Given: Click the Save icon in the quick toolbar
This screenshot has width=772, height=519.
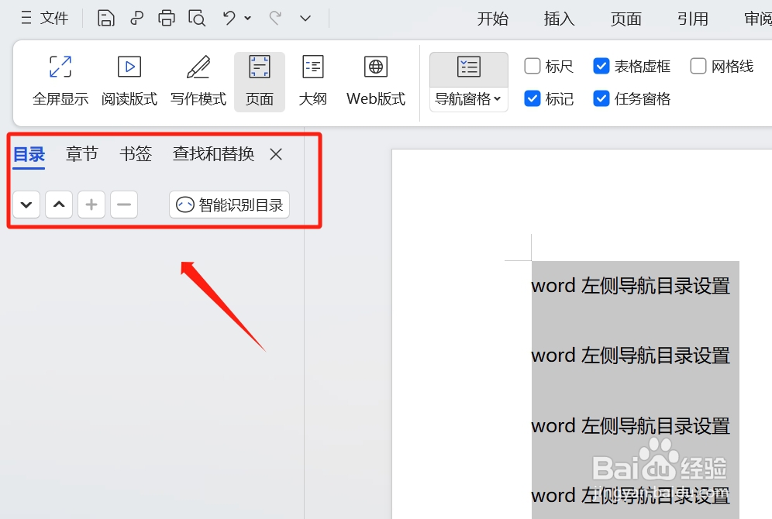Looking at the screenshot, I should click(x=106, y=19).
